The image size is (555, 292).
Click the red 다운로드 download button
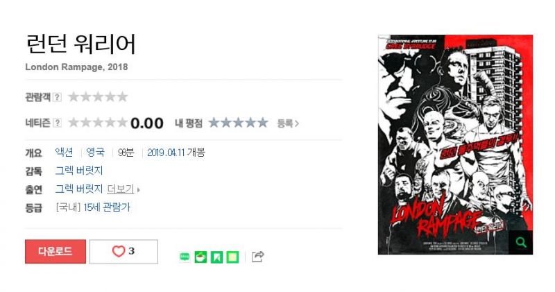coord(55,251)
